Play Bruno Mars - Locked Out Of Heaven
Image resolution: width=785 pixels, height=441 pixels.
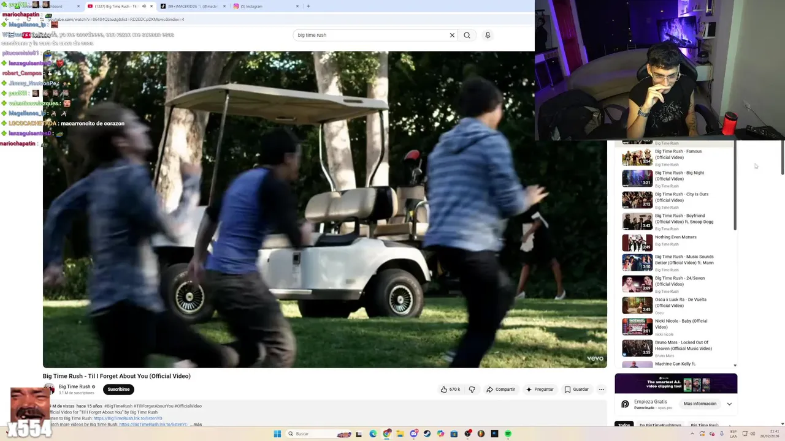[x=678, y=348]
